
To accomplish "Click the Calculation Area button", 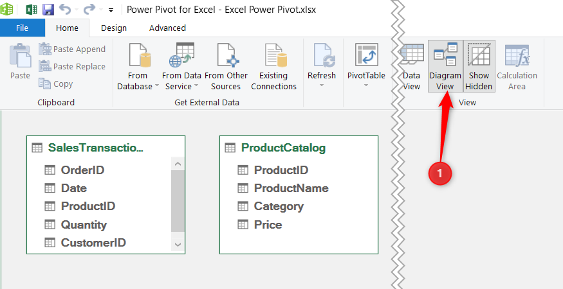I will (x=517, y=67).
